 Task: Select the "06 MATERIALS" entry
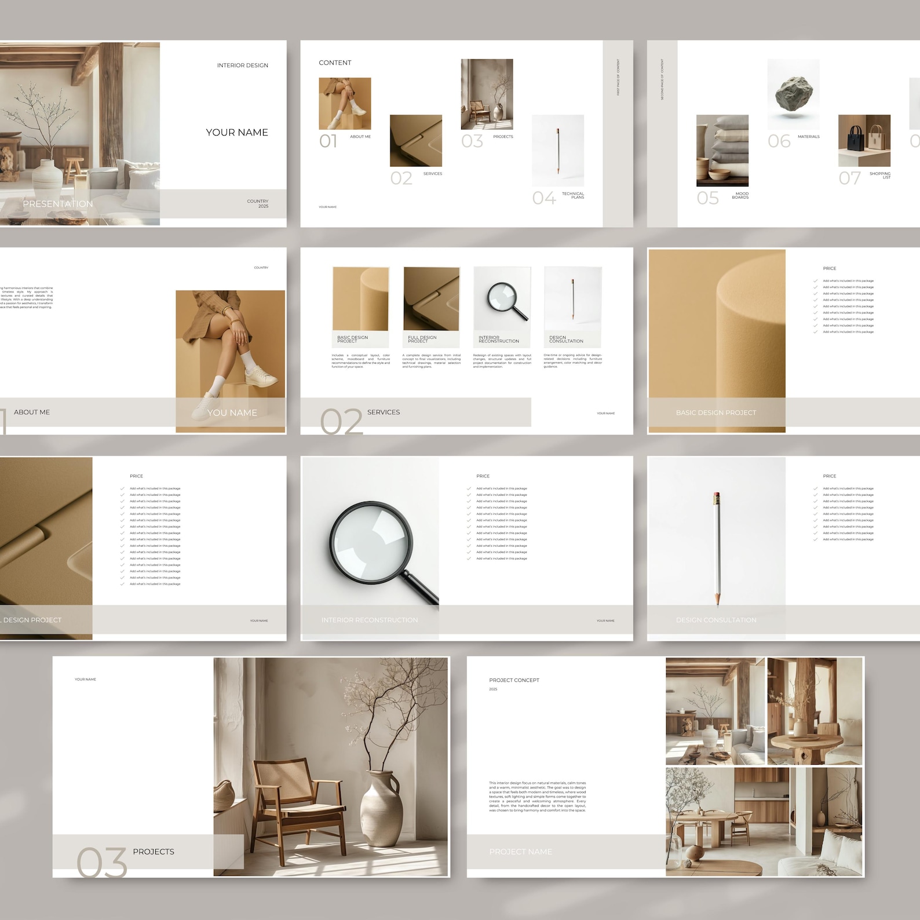(x=794, y=141)
